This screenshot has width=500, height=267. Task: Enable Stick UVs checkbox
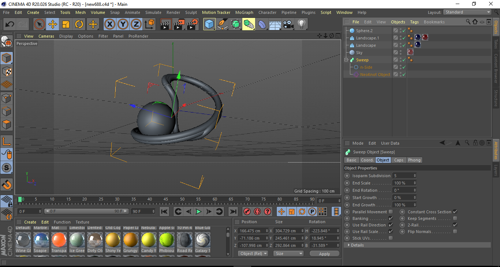(391, 238)
